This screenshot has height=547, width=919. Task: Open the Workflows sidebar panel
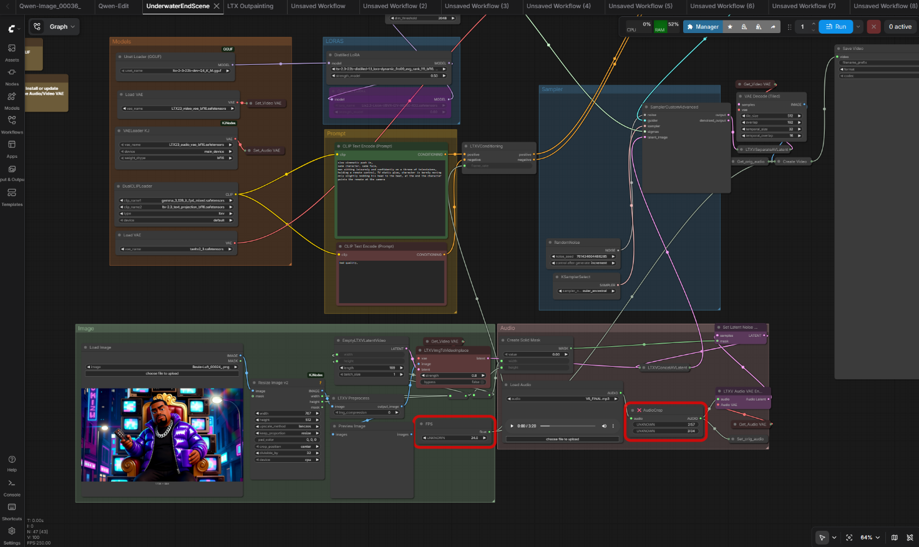point(11,124)
